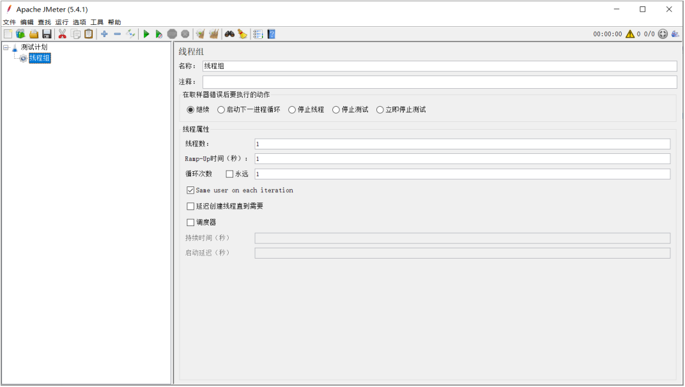Open the 运行 menu

coord(61,22)
